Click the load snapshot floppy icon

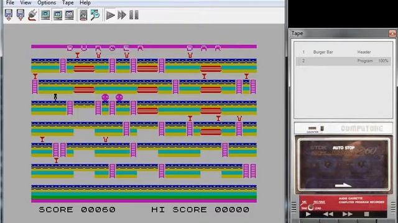[x=9, y=15]
